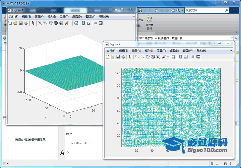
Task: Select Data Cursor tool in Figure 1
Action: click(x=61, y=23)
